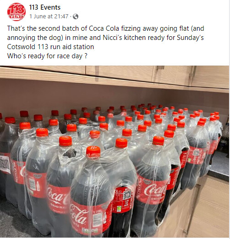The width and height of the screenshot is (230, 239).
Task: Click the Public globe privacy icon
Action: click(76, 17)
